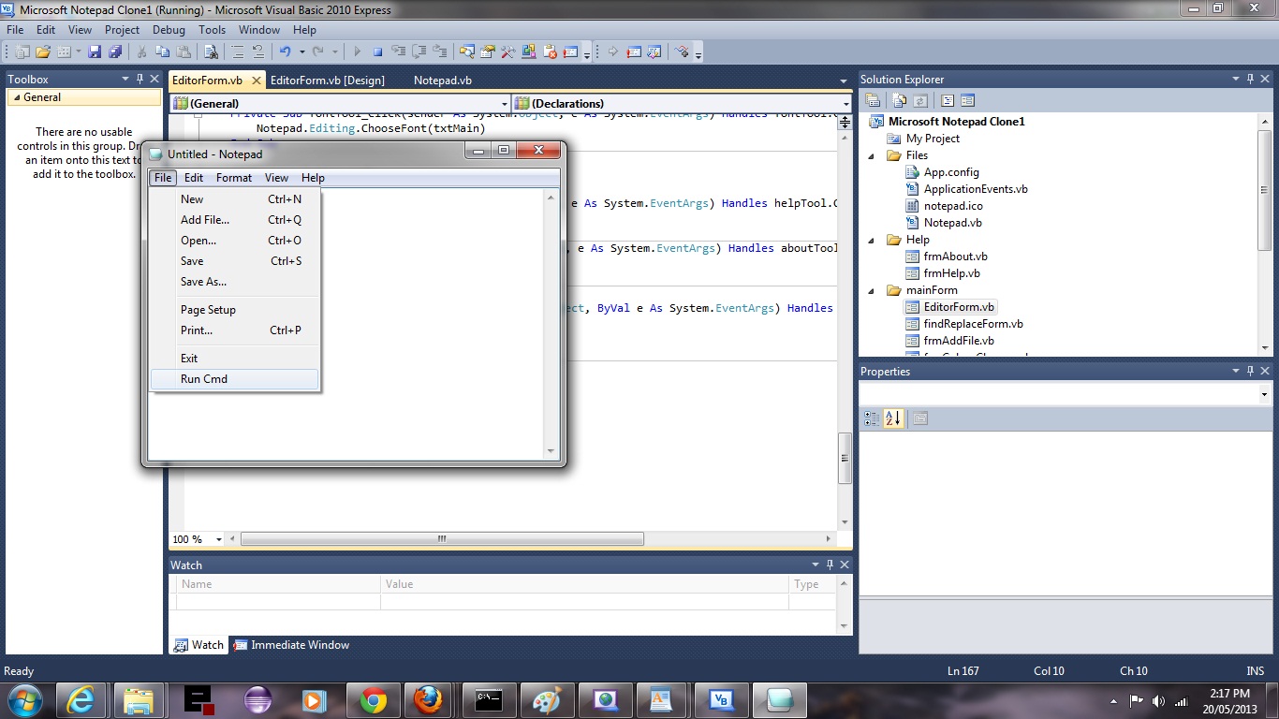This screenshot has height=719, width=1279.
Task: Click the Save toolbar icon
Action: tap(95, 51)
